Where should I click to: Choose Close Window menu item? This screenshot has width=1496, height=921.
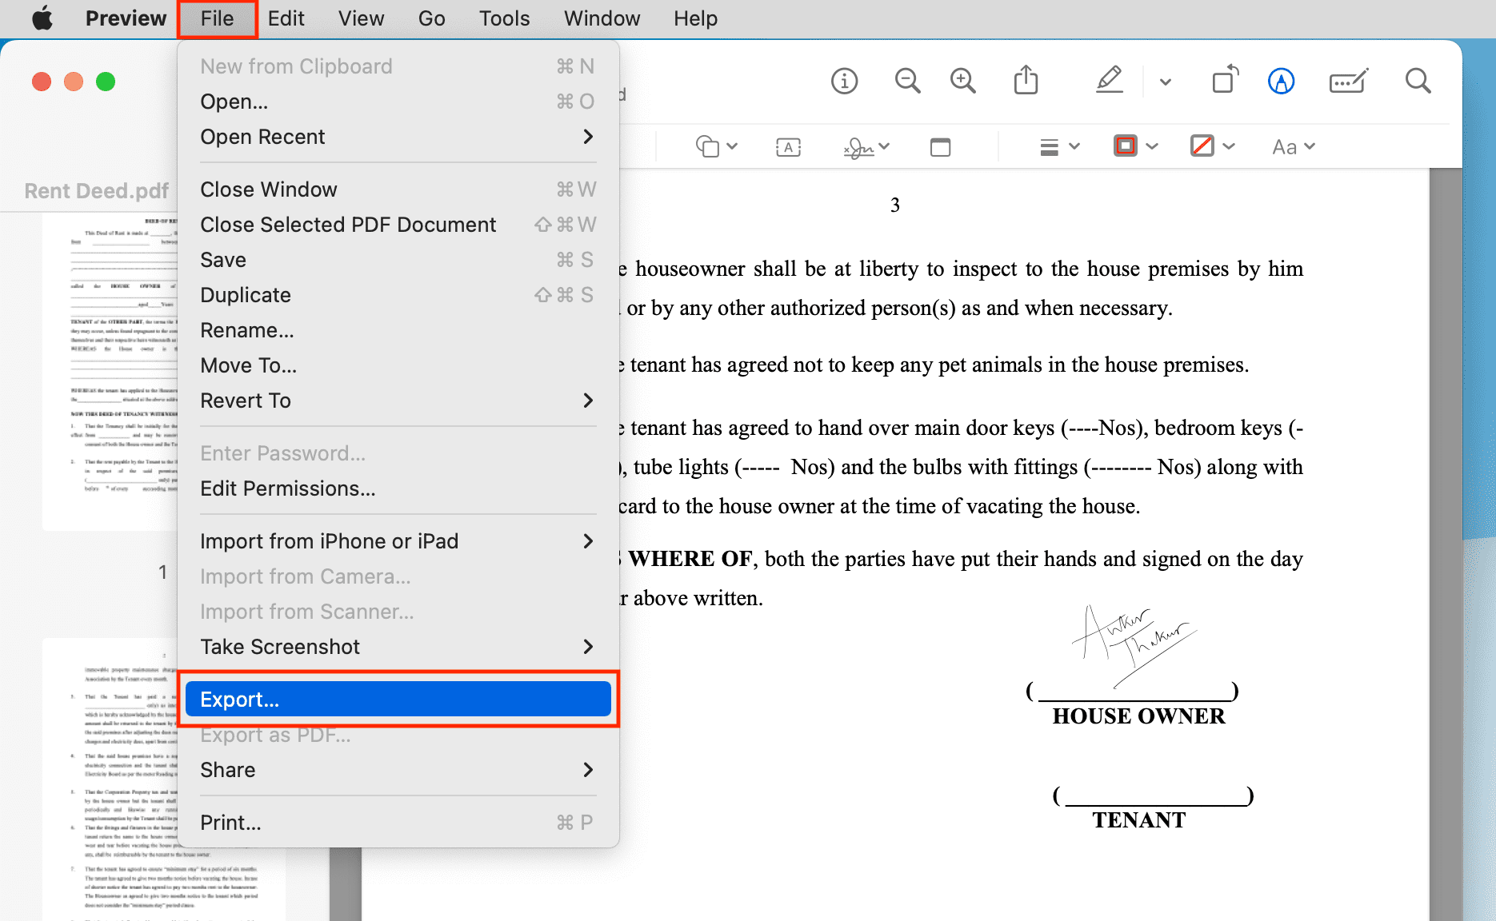398,189
